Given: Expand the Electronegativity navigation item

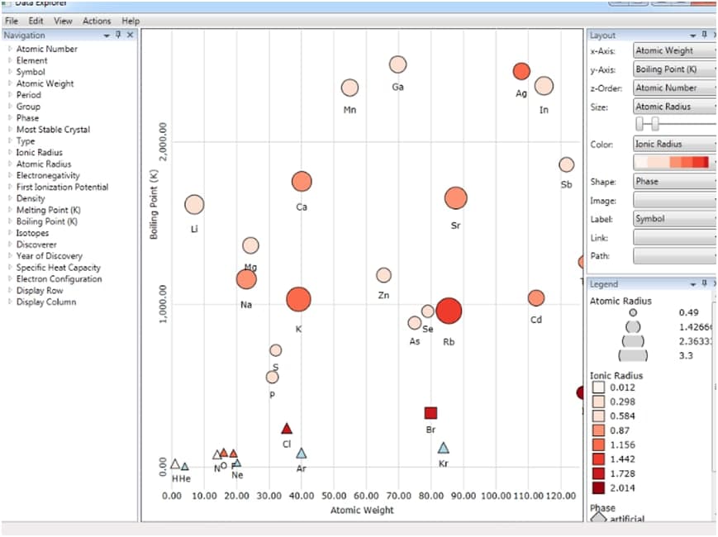Looking at the screenshot, I should pyautogui.click(x=10, y=175).
